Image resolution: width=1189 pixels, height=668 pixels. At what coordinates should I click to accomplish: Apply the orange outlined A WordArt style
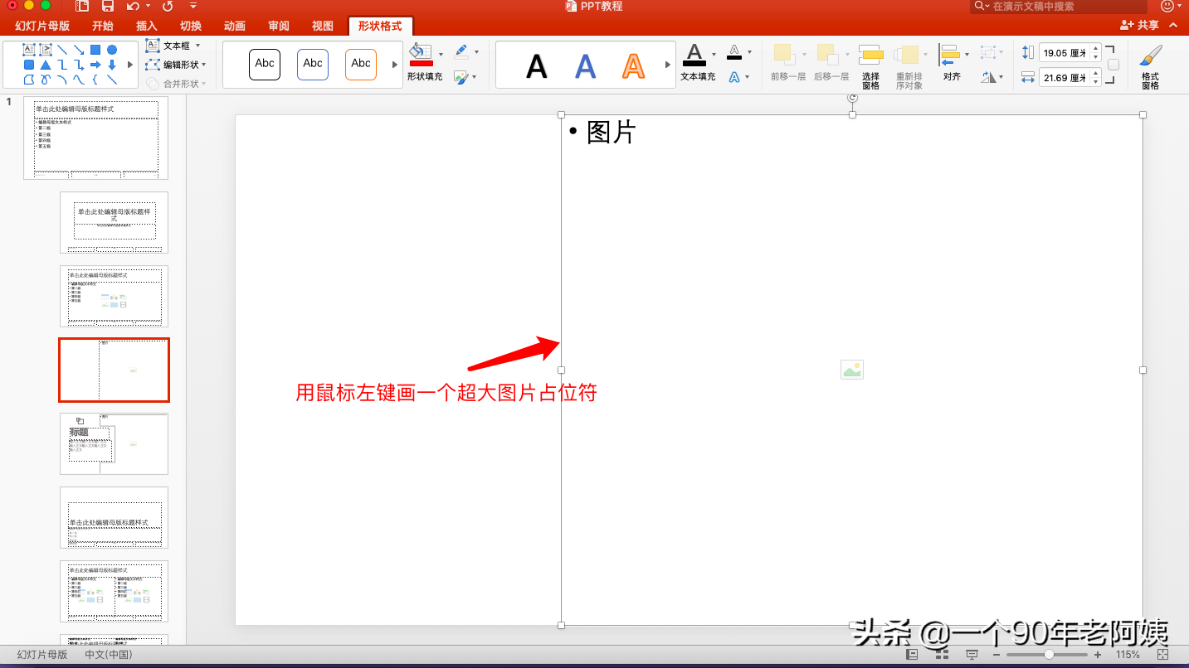(x=634, y=65)
